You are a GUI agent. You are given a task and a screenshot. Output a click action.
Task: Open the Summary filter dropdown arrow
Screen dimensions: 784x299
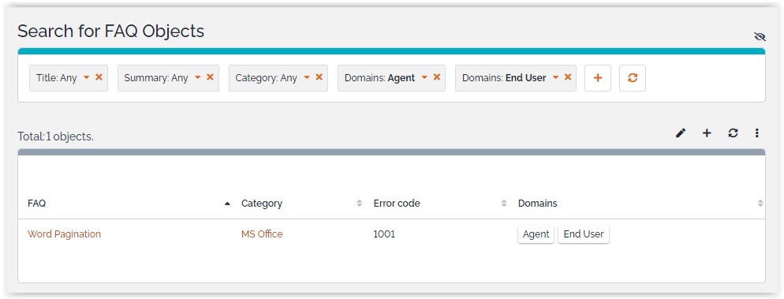pyautogui.click(x=197, y=78)
